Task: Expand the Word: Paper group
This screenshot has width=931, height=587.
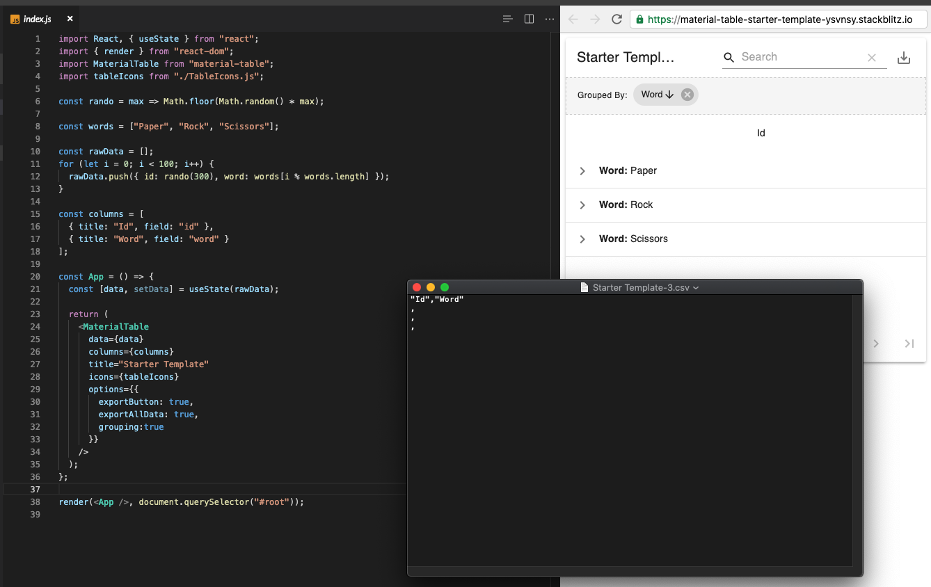Action: coord(582,170)
